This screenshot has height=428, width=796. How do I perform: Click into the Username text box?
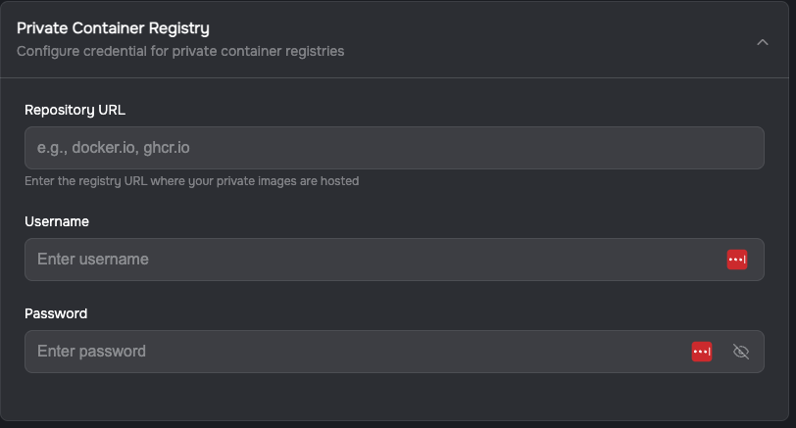(373, 260)
